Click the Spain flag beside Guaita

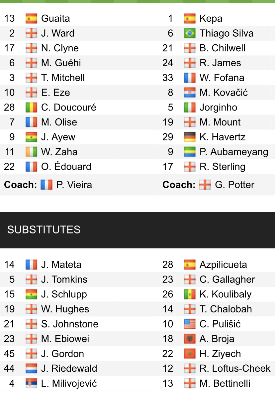[31, 18]
